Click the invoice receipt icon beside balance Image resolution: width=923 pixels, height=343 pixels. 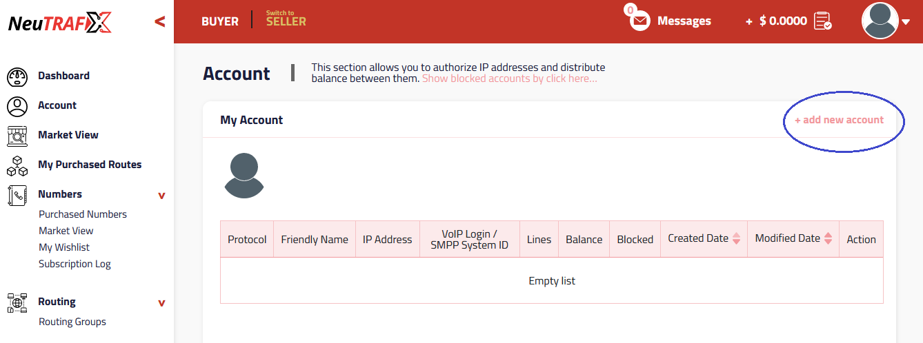click(822, 21)
